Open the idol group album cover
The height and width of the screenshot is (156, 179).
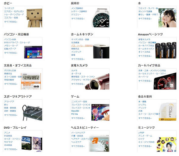[167, 144]
